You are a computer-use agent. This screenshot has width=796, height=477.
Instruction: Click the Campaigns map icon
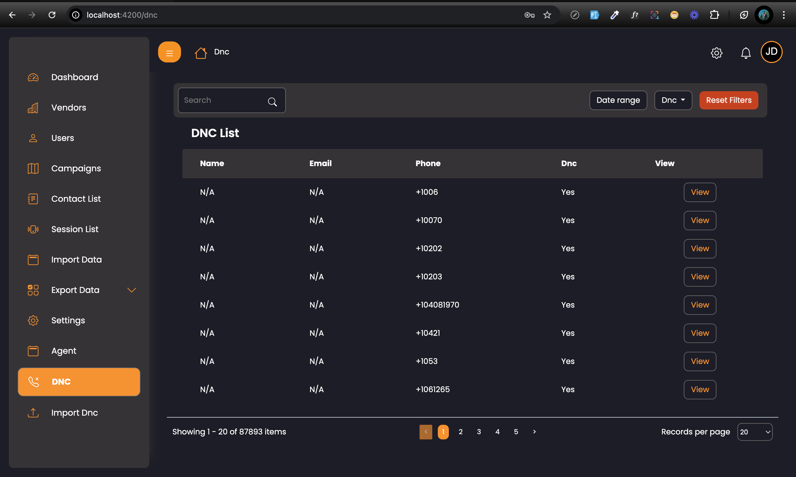coord(33,168)
